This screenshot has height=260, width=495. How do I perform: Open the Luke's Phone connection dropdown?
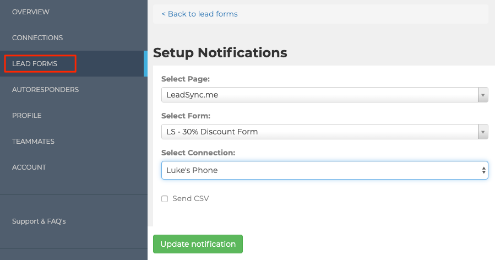(319, 170)
